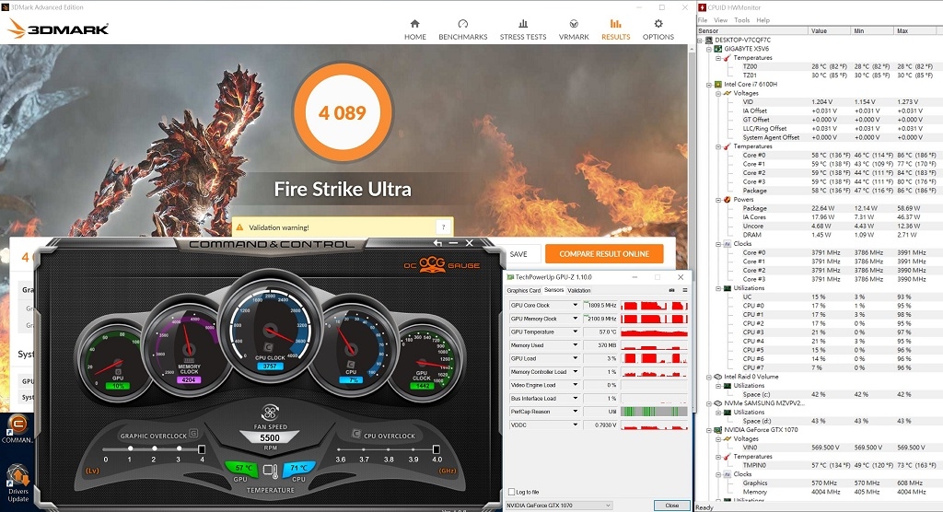
Task: Collapse the Intel Raid 0 Volume node
Action: coord(709,377)
